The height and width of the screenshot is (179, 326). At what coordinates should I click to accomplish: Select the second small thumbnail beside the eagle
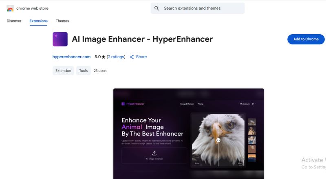pos(252,131)
